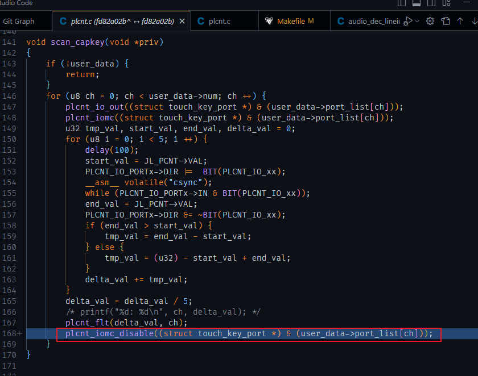The image size is (478, 376).
Task: Click "tmp_val = end_val - start_val;" line
Action: coord(178,237)
